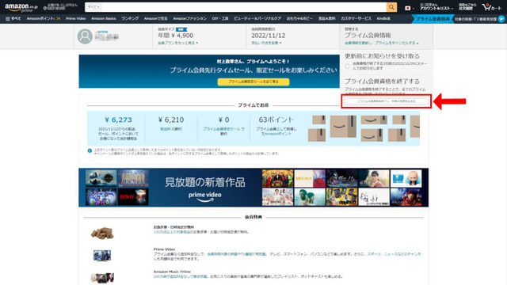Image resolution: width=507 pixels, height=285 pixels.
Task: Click yellow Prime member sale button
Action: [253, 82]
